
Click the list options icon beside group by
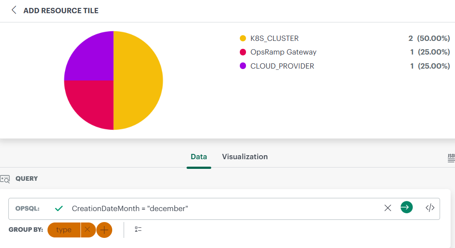coord(138,230)
